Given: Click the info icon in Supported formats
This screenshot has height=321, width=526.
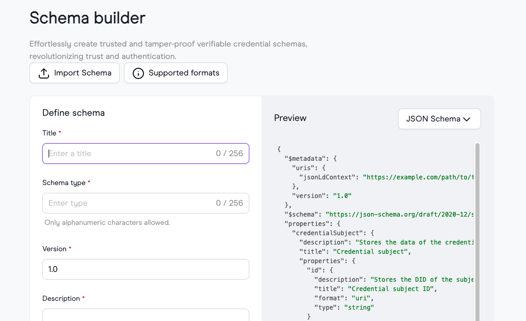Looking at the screenshot, I should (x=138, y=73).
